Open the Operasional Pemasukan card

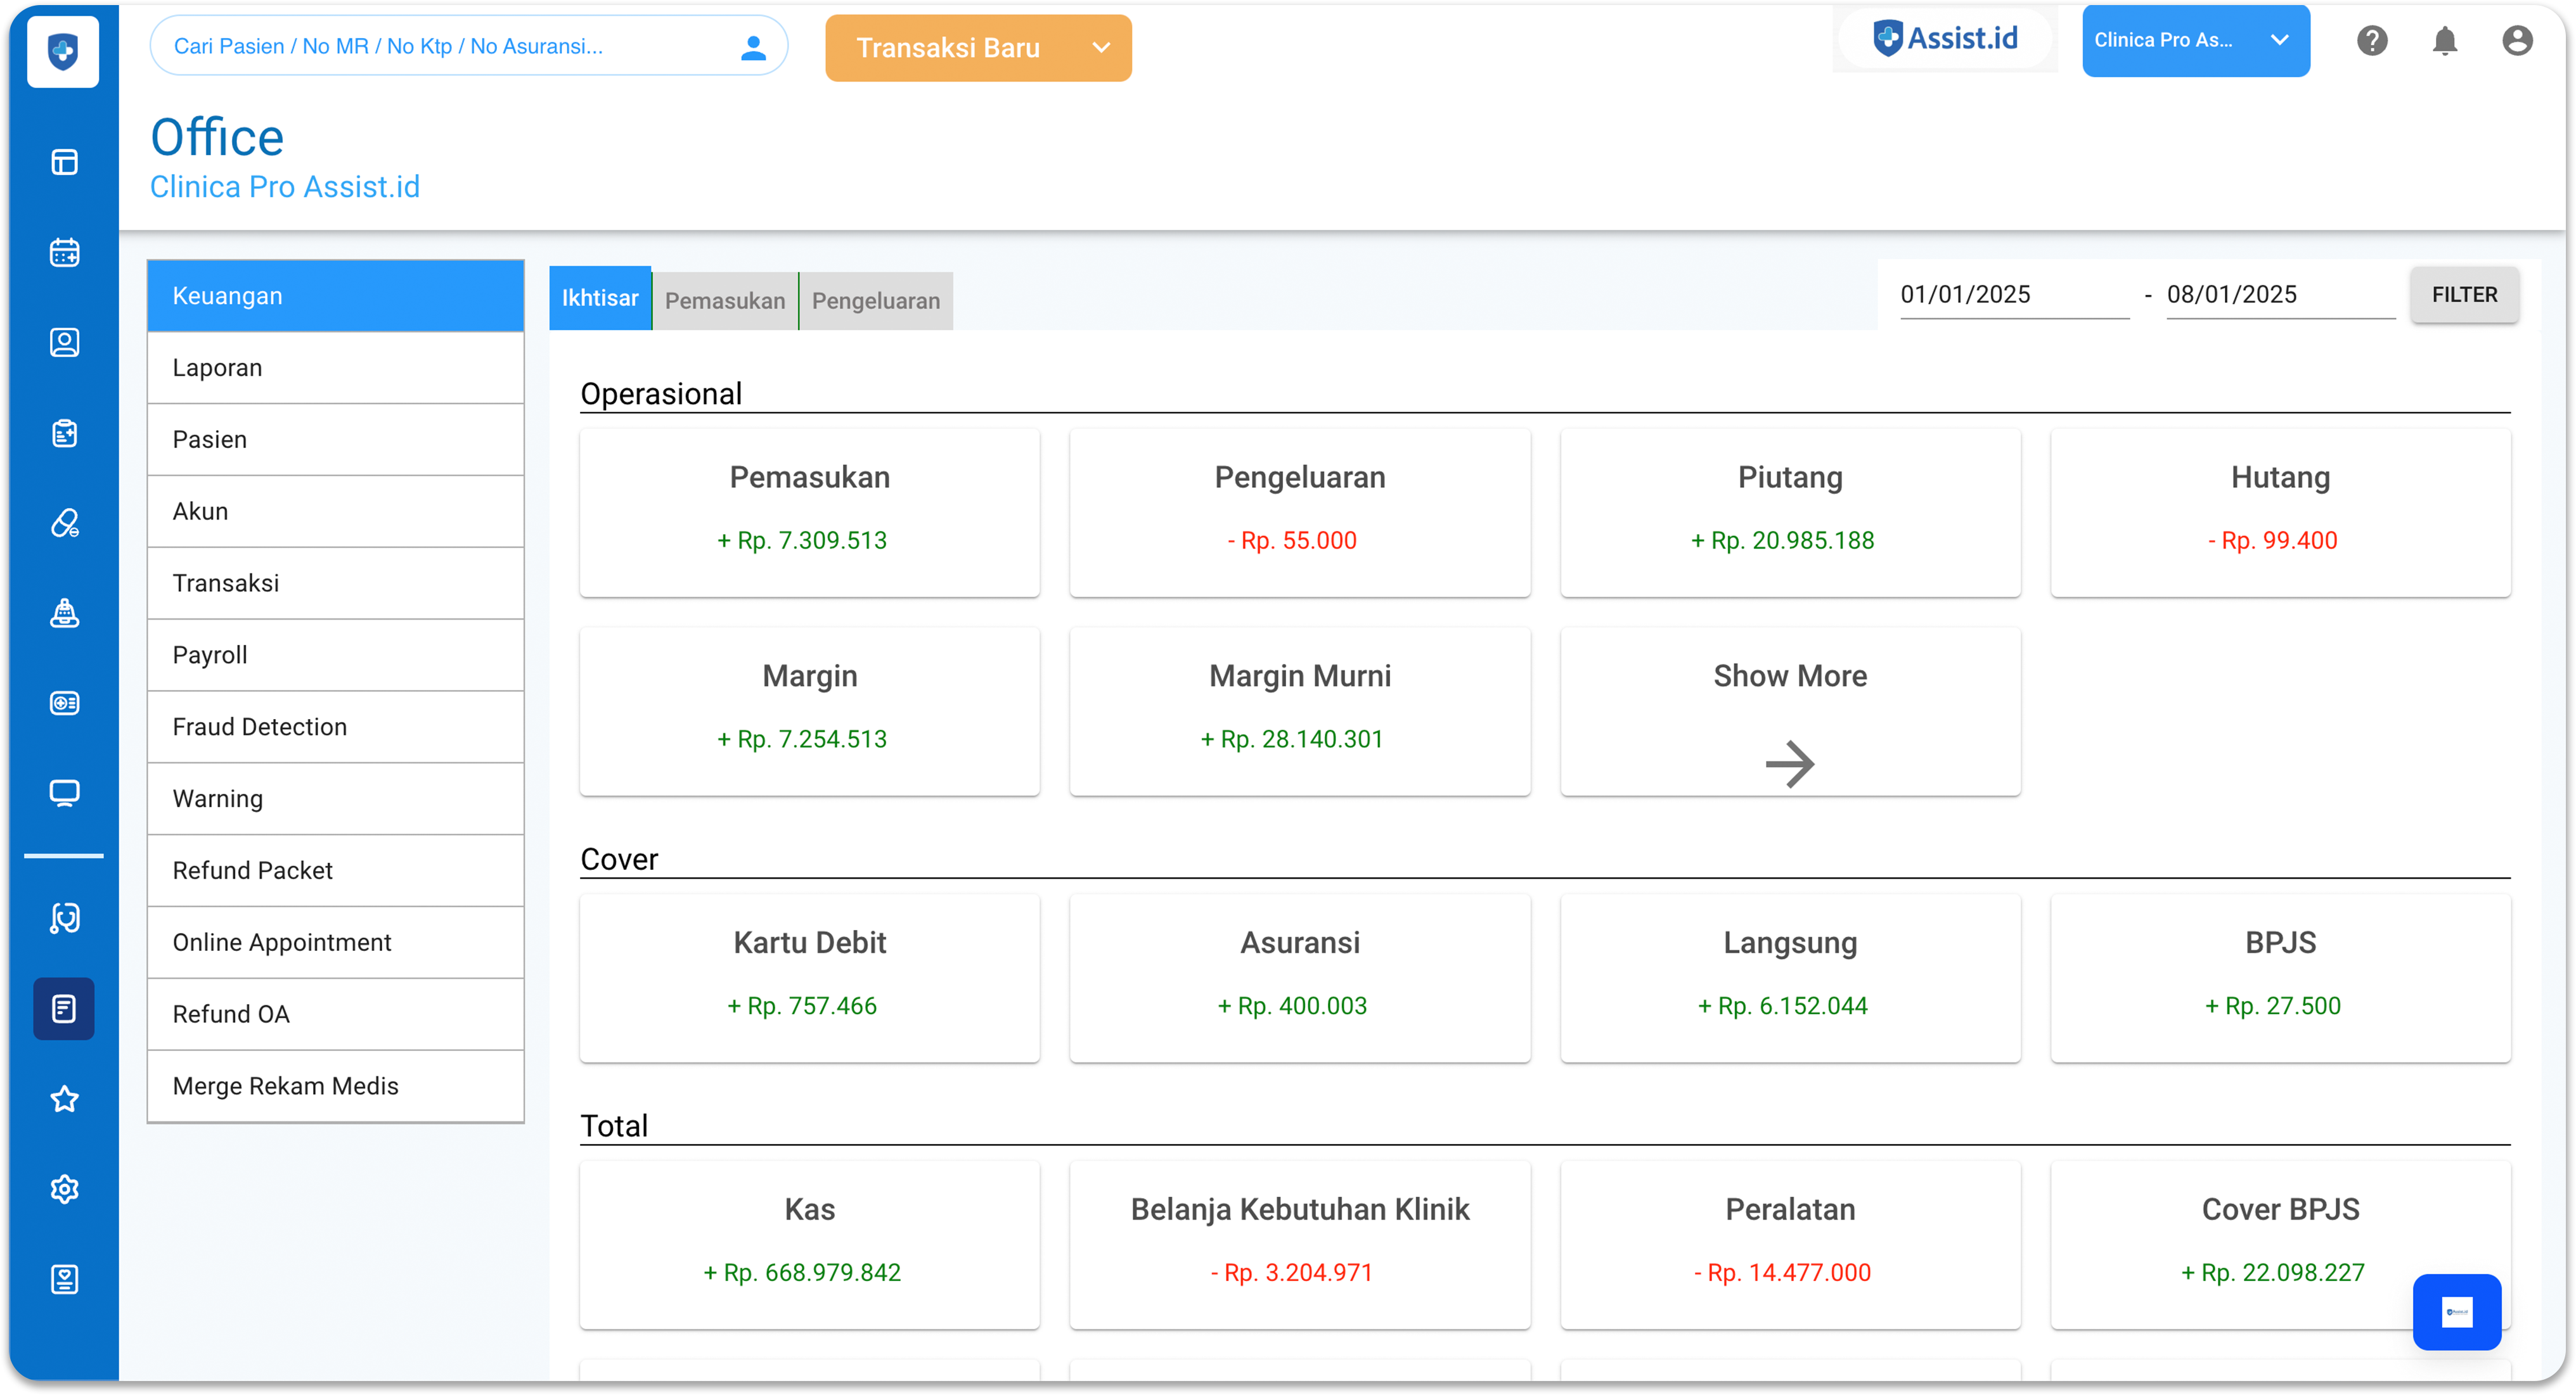coord(809,513)
